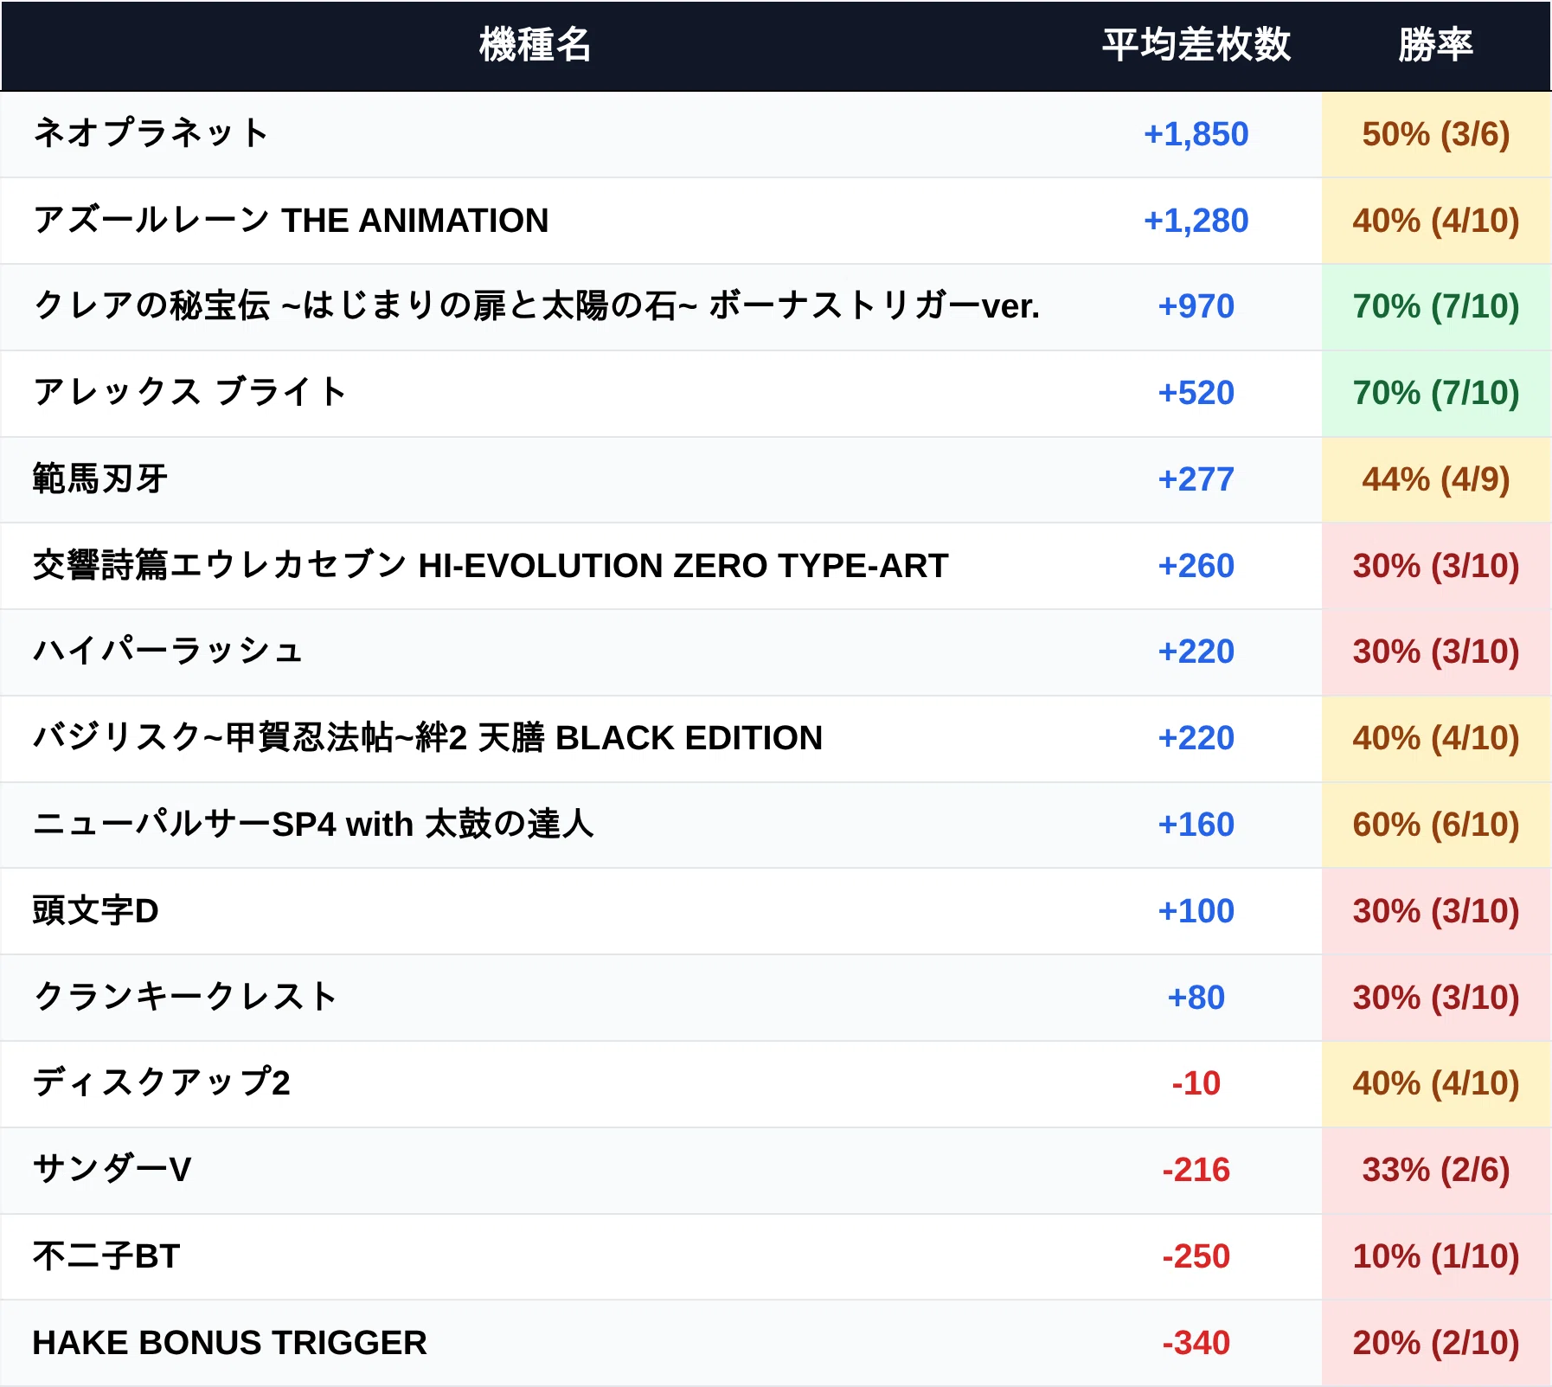The height and width of the screenshot is (1387, 1552).
Task: Select the 範馬刃牙 machine name
Action: point(100,479)
